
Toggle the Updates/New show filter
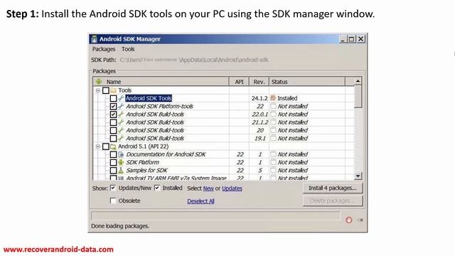tap(113, 188)
